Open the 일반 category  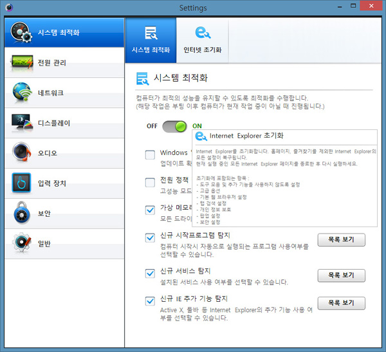coord(64,244)
